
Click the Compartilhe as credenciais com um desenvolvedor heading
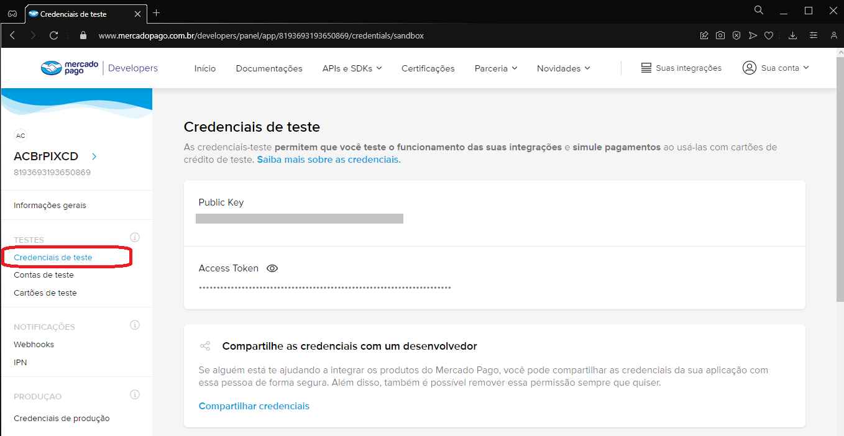tap(350, 346)
